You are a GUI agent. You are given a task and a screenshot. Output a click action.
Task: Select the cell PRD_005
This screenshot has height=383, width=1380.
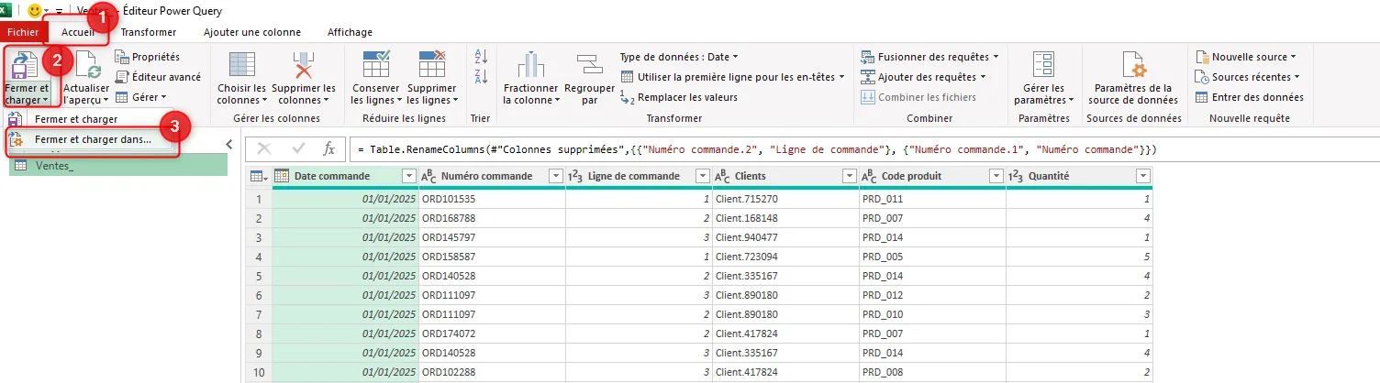(932, 257)
